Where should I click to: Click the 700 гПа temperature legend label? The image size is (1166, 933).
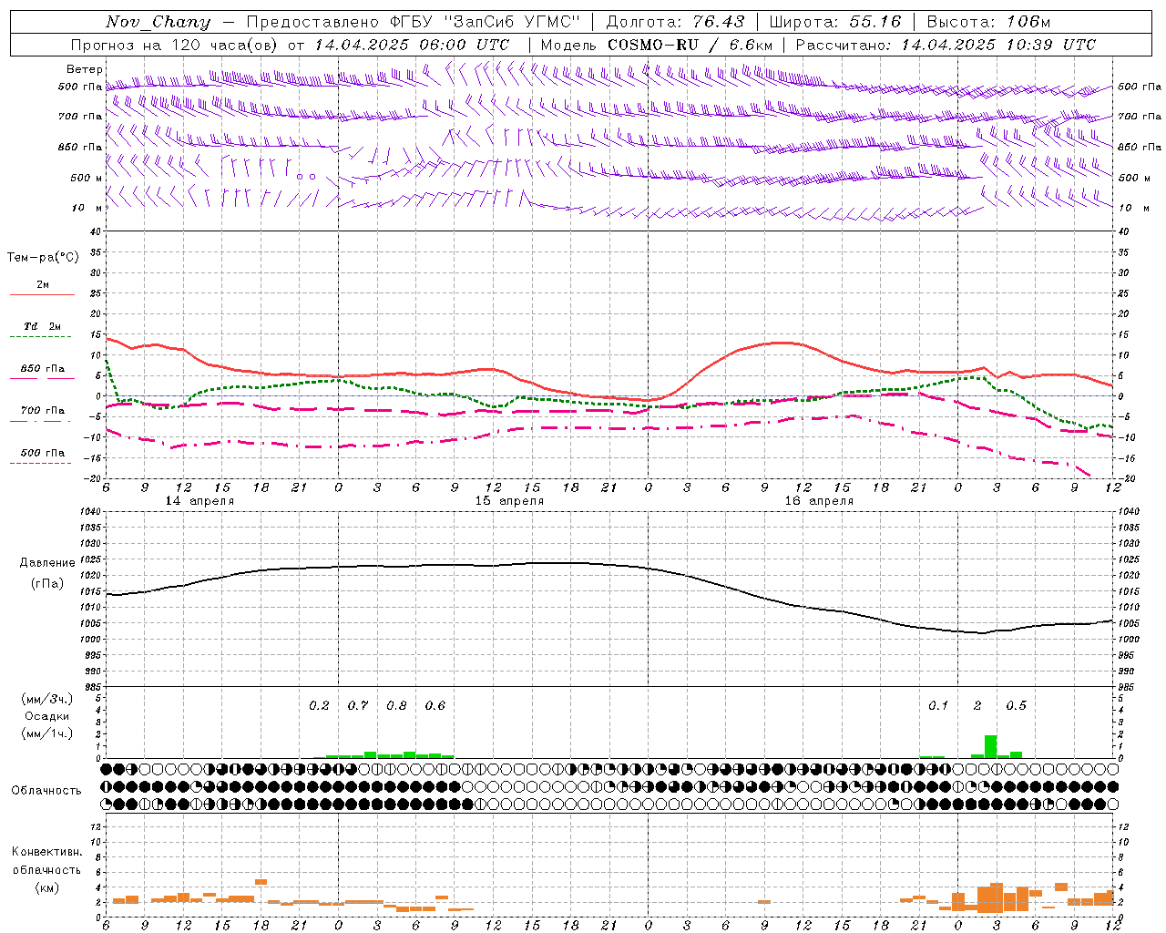(x=43, y=411)
